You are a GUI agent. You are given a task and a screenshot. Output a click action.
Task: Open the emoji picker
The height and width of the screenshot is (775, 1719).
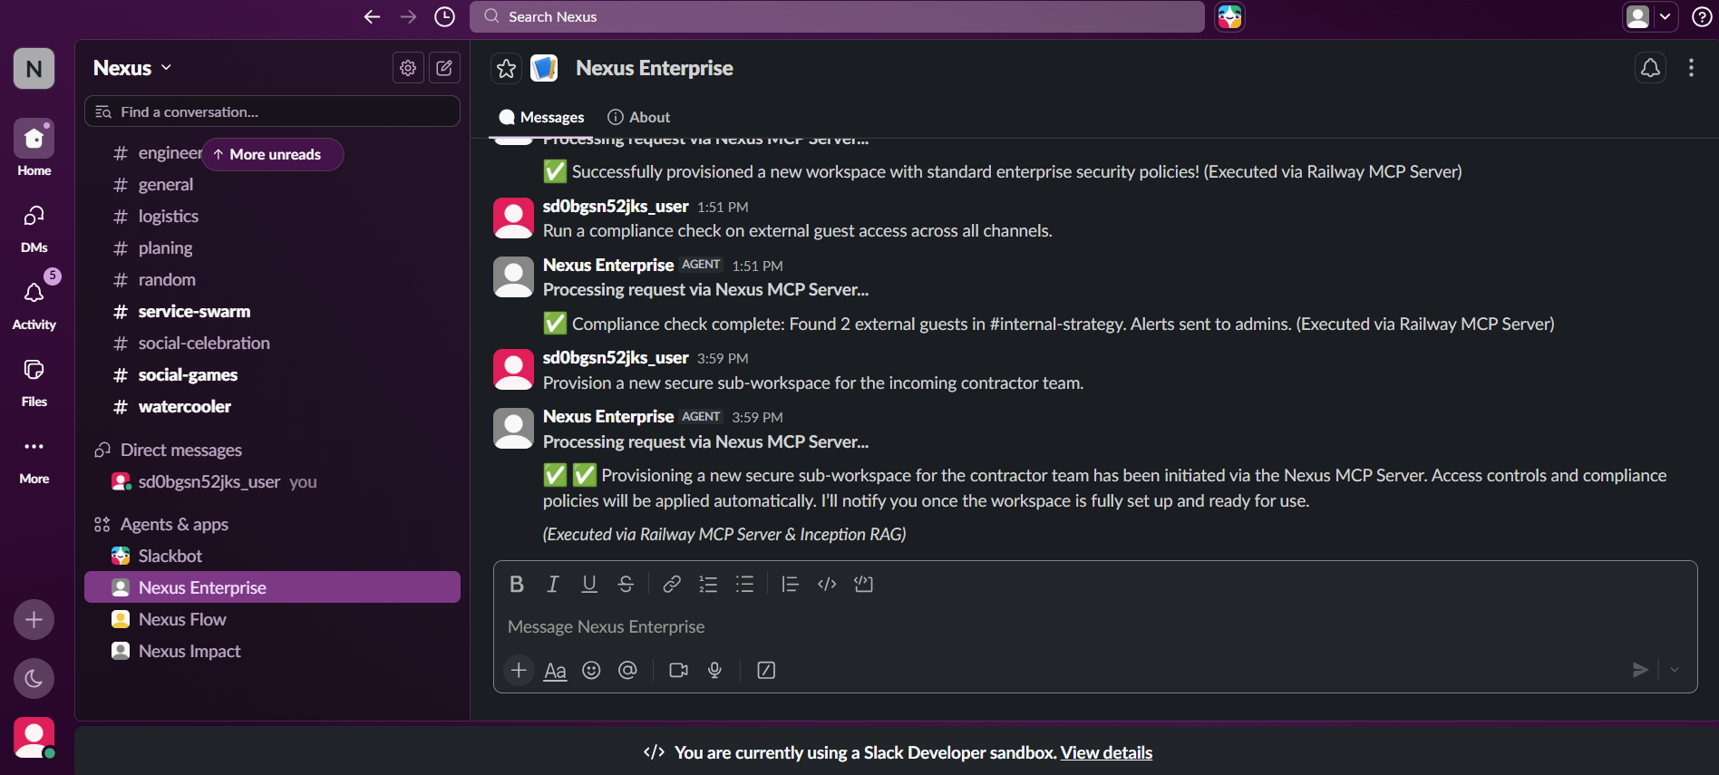591,670
